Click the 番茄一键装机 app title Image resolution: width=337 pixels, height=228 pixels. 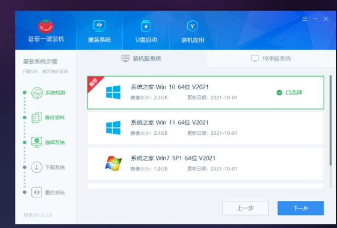(x=46, y=39)
